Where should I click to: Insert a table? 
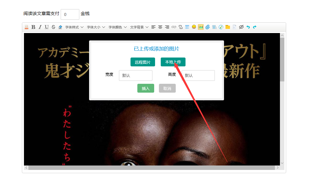coord(187,27)
